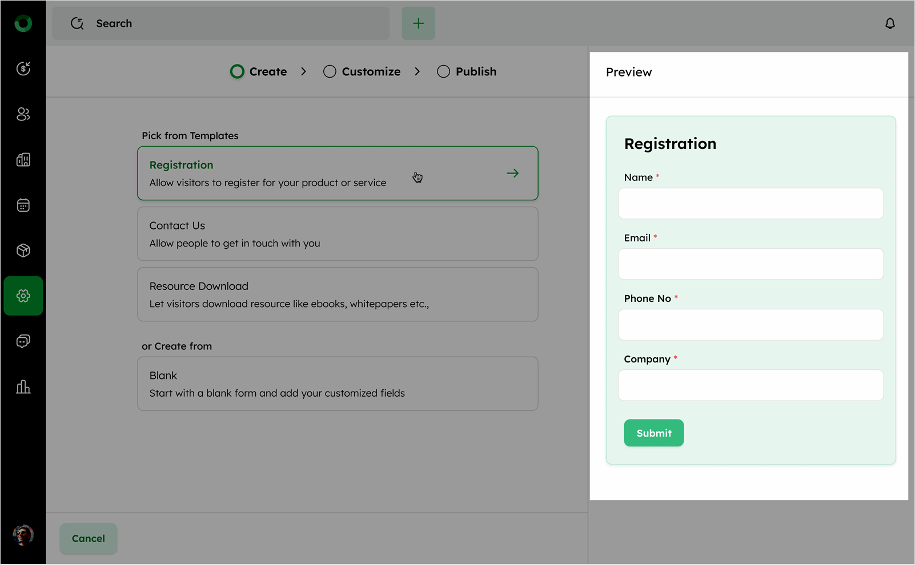This screenshot has width=915, height=565.
Task: Choose the Resource Download template
Action: coord(338,294)
